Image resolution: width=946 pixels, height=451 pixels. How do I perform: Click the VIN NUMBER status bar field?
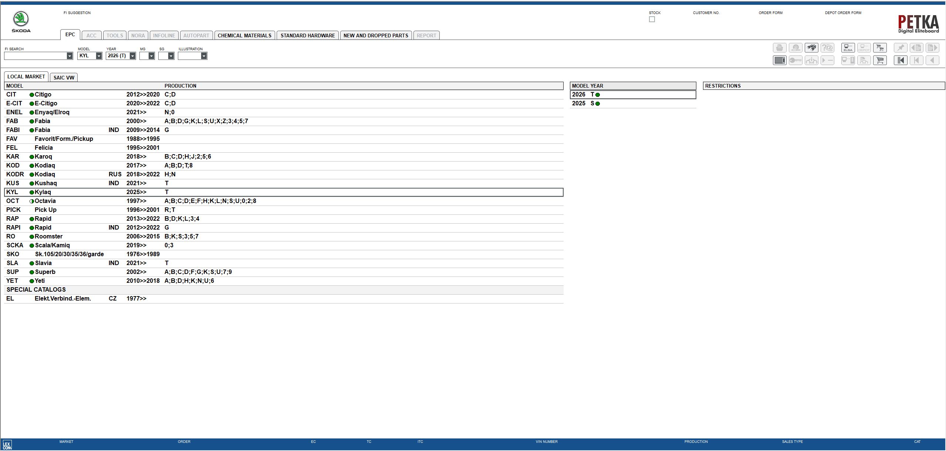(x=547, y=442)
